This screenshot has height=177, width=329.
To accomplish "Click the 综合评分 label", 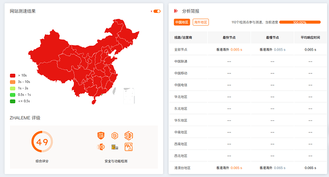I will tap(42, 161).
